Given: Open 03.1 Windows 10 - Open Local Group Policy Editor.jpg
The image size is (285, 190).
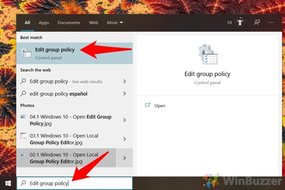Looking at the screenshot, I should point(64,139).
